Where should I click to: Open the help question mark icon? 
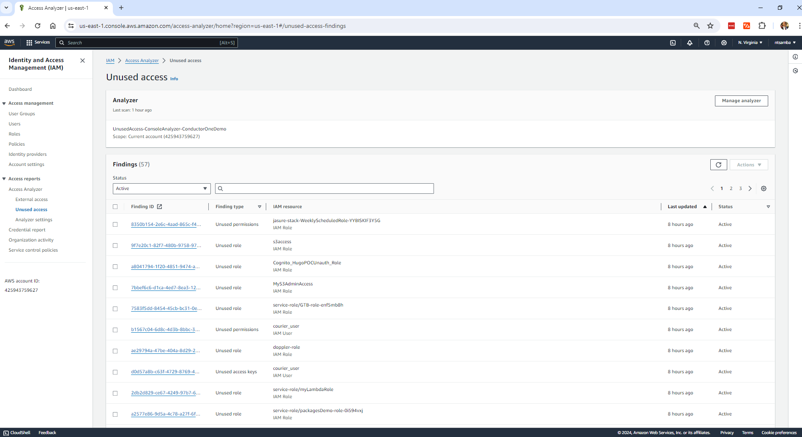click(x=707, y=43)
